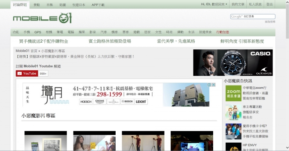Focus the Google custom search field
Screen dimensions: 289x151
pyautogui.click(x=253, y=16)
